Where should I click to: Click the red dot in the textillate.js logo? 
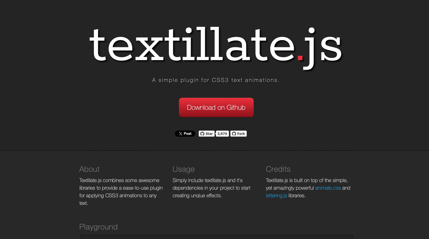pyautogui.click(x=300, y=58)
